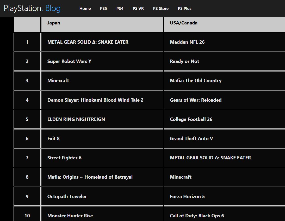
Task: Select the Exit 8 cell
Action: (x=102, y=138)
